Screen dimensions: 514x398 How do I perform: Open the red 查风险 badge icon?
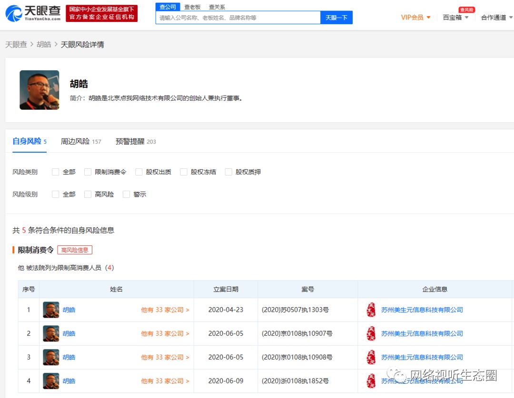(466, 10)
